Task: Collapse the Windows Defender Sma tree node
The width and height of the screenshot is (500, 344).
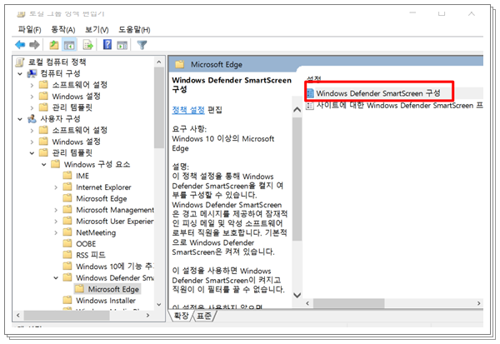Action: tap(56, 278)
